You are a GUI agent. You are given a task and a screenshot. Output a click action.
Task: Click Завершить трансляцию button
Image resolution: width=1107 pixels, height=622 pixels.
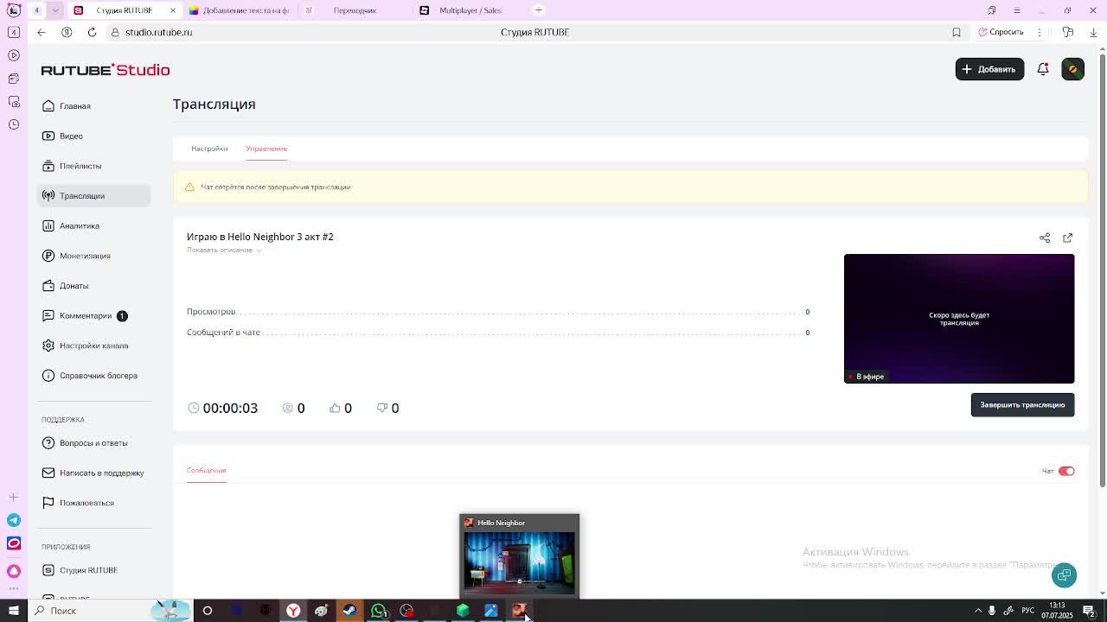tap(1022, 405)
